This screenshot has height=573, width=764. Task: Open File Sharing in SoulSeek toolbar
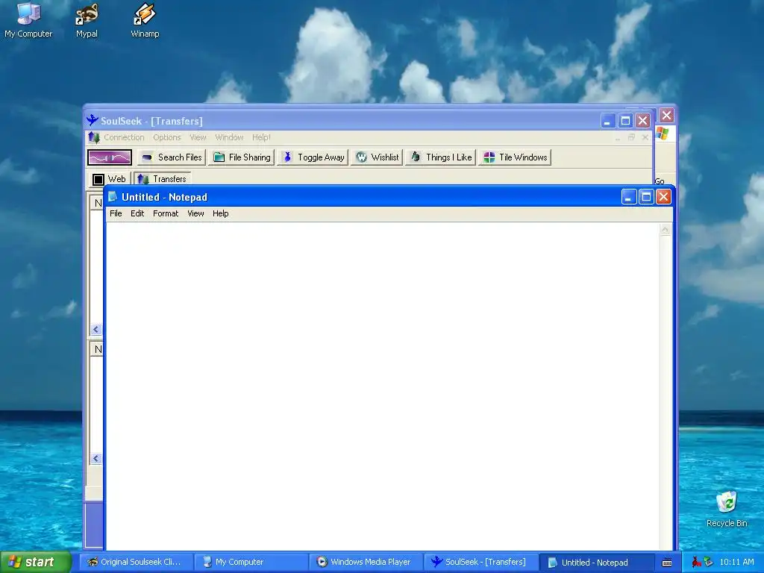[242, 157]
